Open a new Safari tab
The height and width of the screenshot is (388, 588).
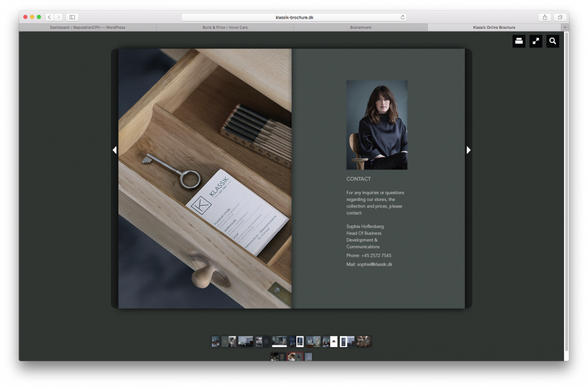coord(565,28)
